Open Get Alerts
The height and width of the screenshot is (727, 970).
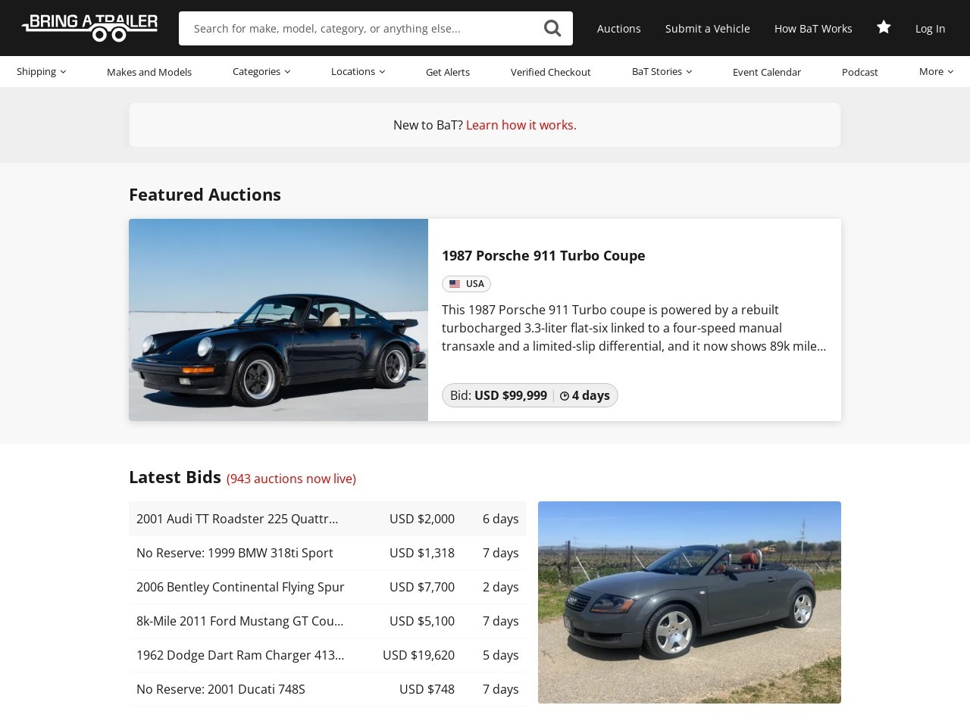coord(448,72)
